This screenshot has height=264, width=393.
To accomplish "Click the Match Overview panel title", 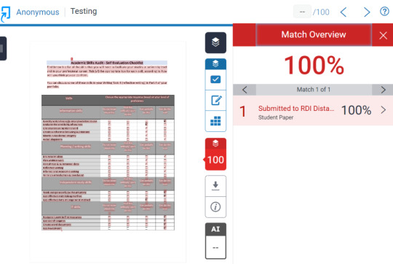I will [314, 34].
